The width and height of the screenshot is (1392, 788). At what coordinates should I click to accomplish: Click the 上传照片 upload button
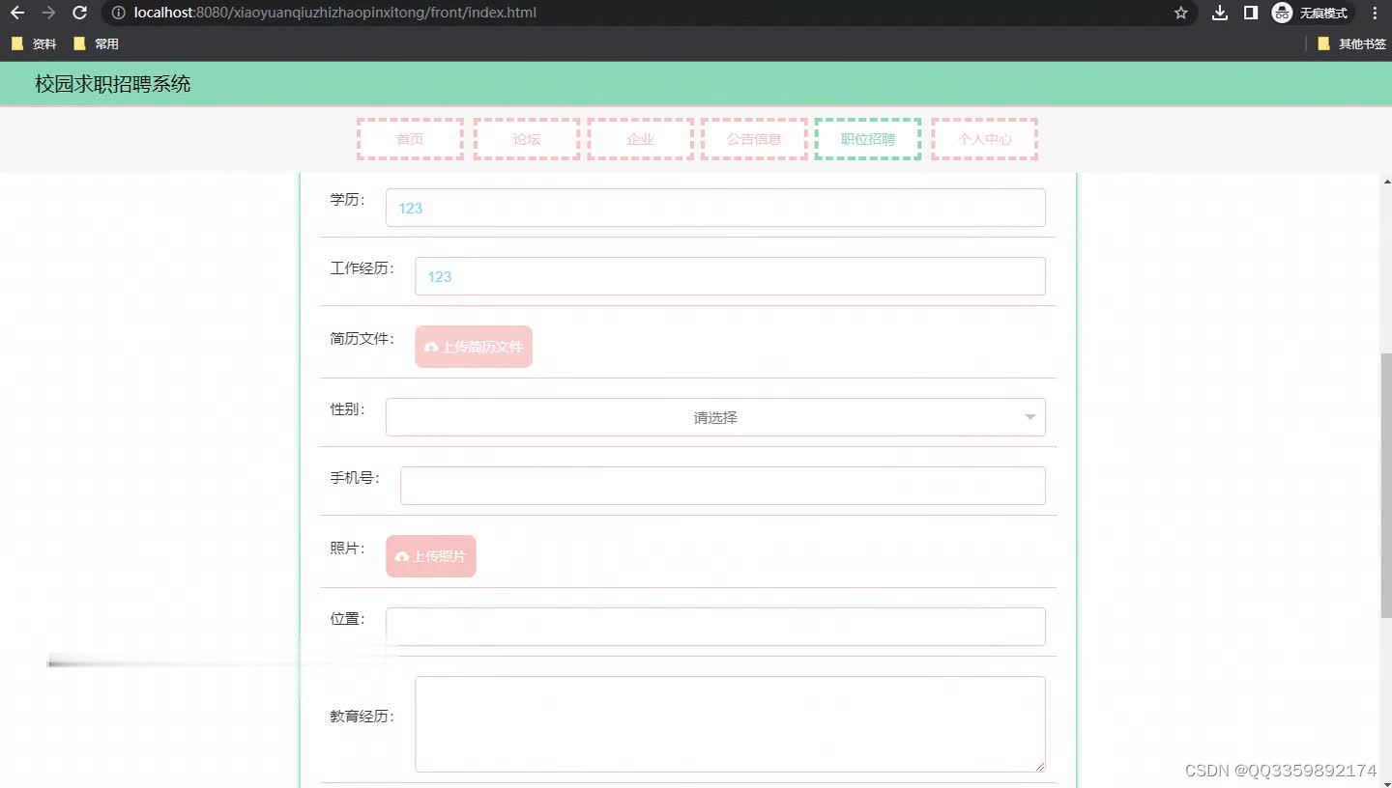pos(431,556)
